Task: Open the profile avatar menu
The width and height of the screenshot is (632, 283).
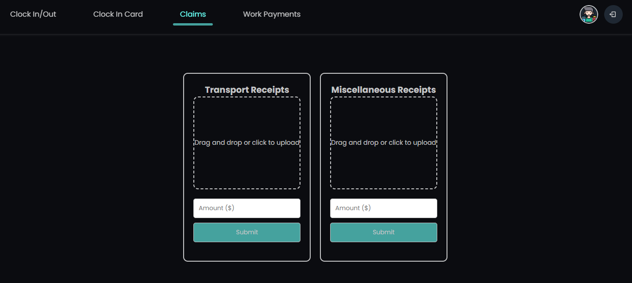Action: (x=588, y=14)
